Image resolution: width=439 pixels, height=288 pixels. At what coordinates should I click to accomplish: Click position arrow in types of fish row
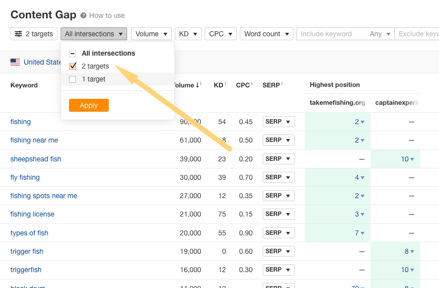coord(363,233)
